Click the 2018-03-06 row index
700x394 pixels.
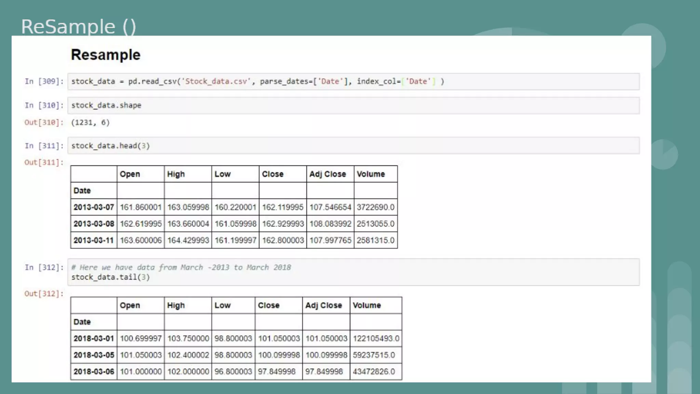point(94,372)
